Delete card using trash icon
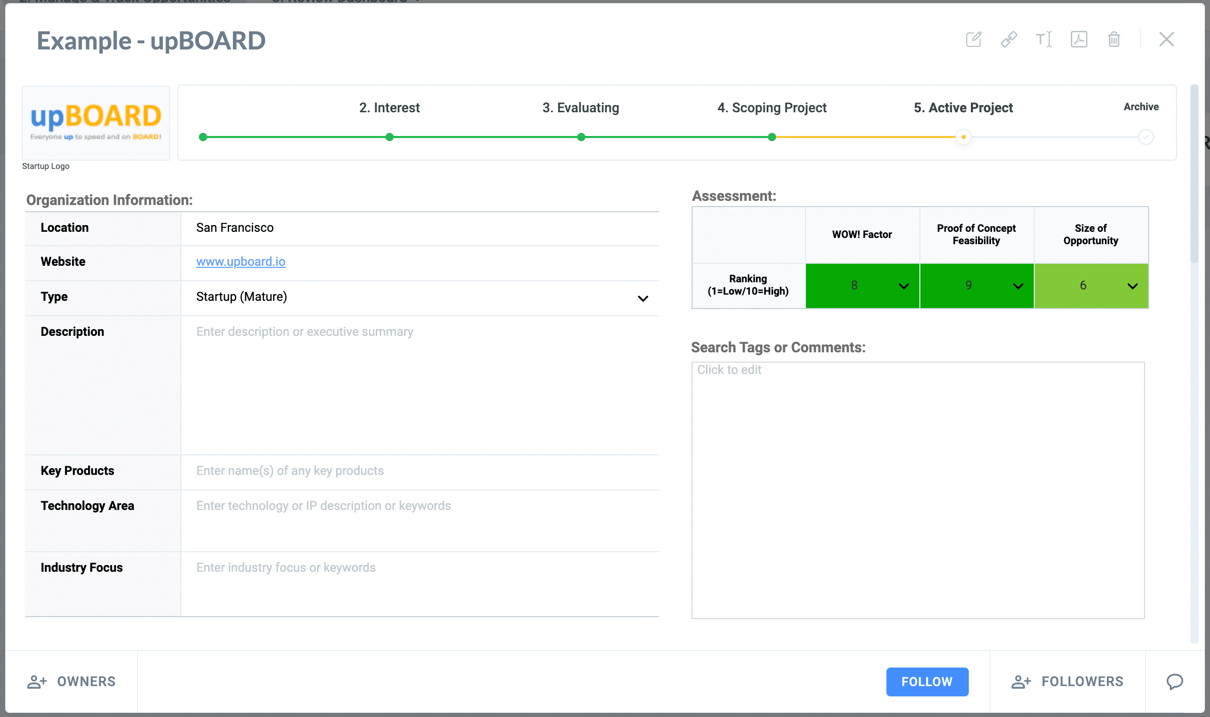Viewport: 1210px width, 717px height. 1114,39
